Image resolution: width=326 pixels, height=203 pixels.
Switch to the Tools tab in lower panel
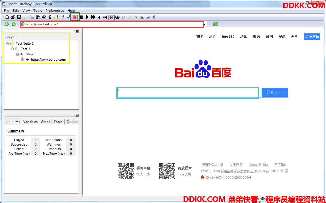point(58,122)
